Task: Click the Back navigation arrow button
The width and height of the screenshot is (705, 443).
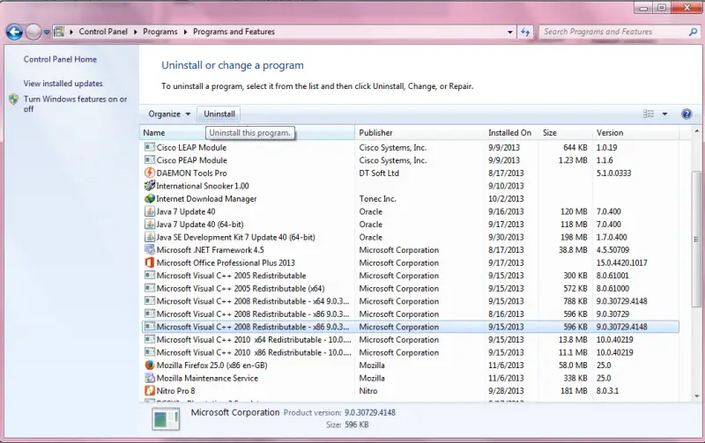Action: (14, 32)
